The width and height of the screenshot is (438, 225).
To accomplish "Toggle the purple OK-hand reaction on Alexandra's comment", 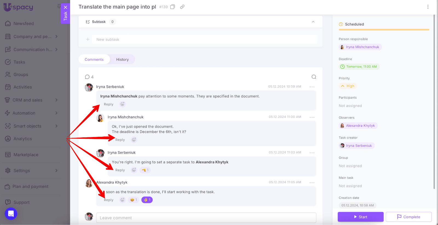I will (x=147, y=200).
